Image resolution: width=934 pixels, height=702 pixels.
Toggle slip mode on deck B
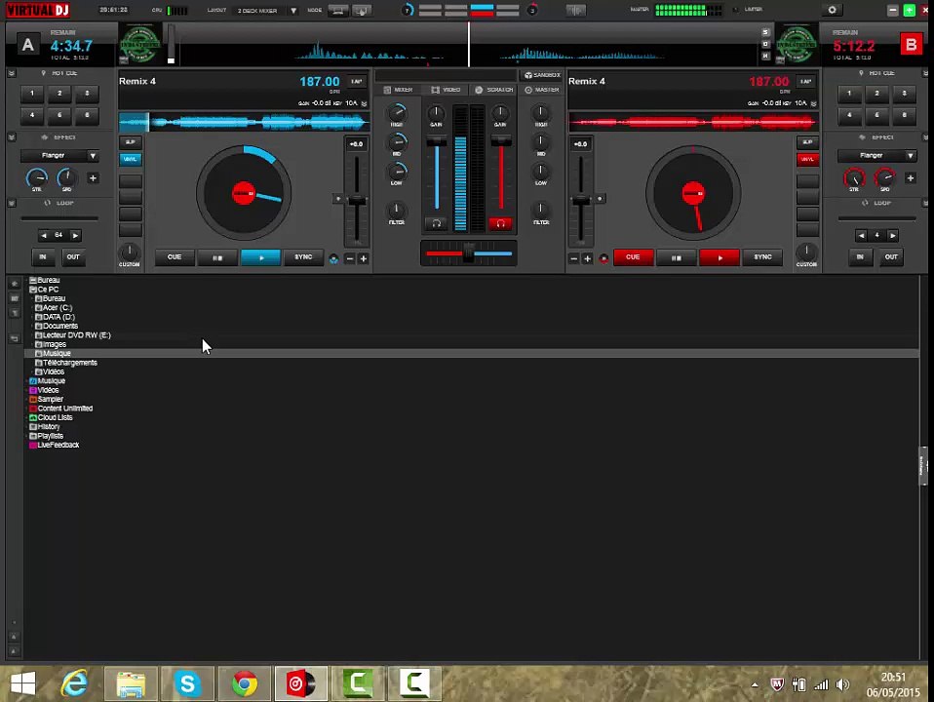(807, 142)
